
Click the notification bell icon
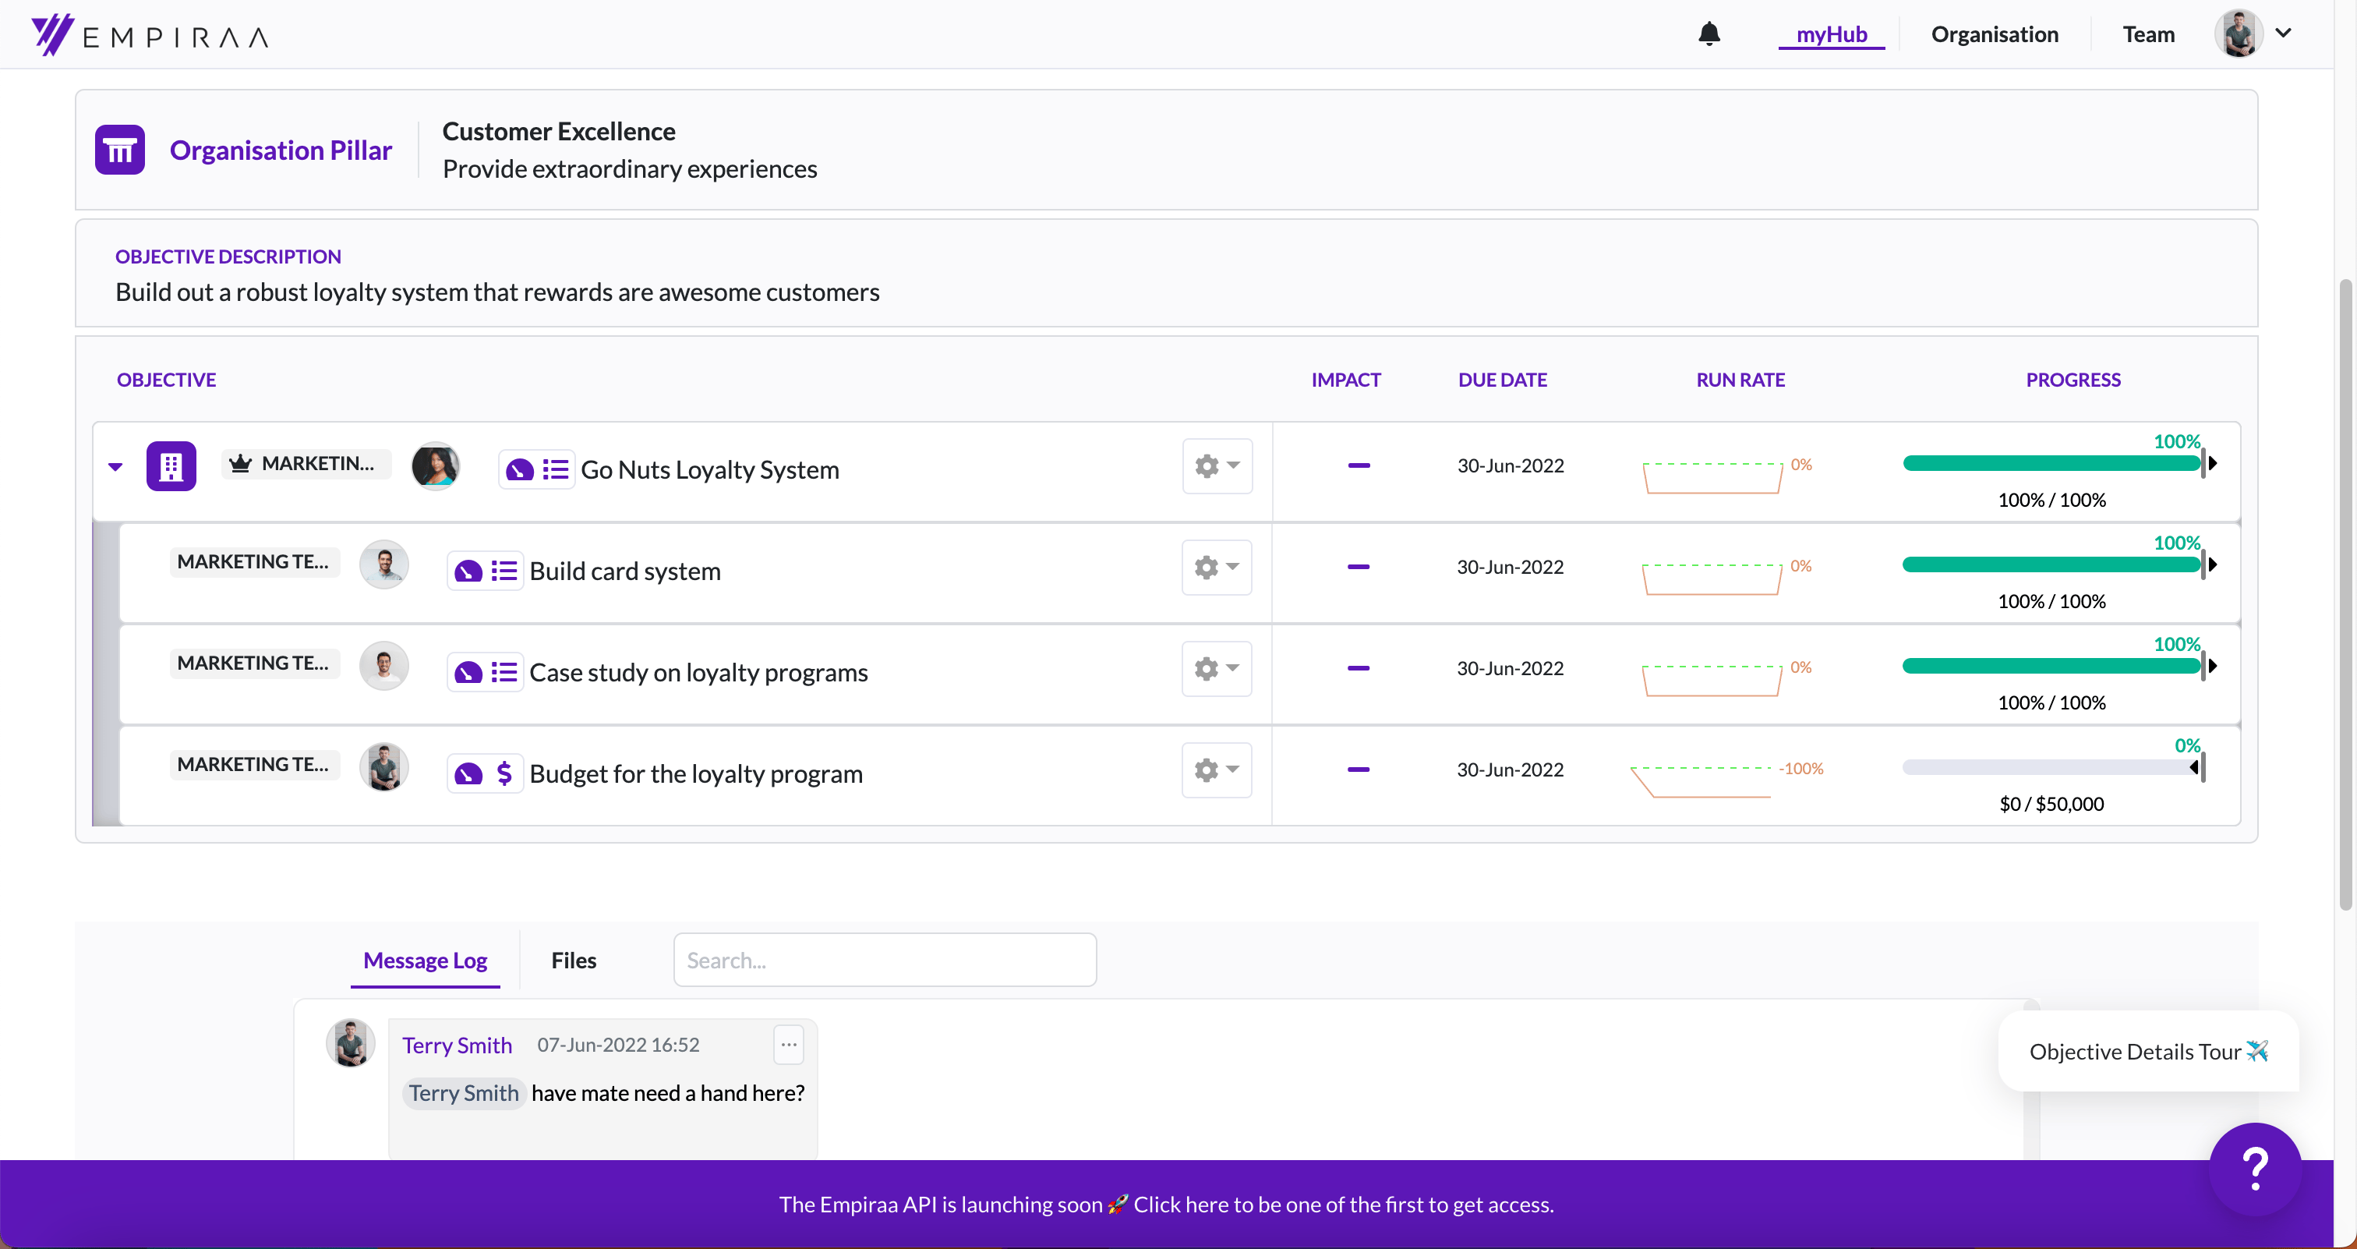[1709, 34]
